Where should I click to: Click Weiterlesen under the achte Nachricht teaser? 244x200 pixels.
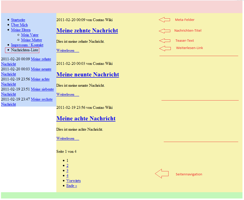tap(68, 138)
